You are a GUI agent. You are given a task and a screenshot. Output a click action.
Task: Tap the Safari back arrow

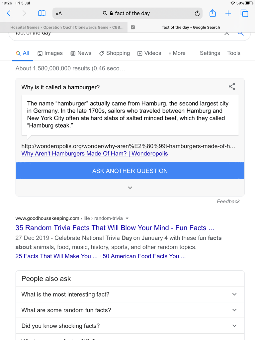(9, 13)
